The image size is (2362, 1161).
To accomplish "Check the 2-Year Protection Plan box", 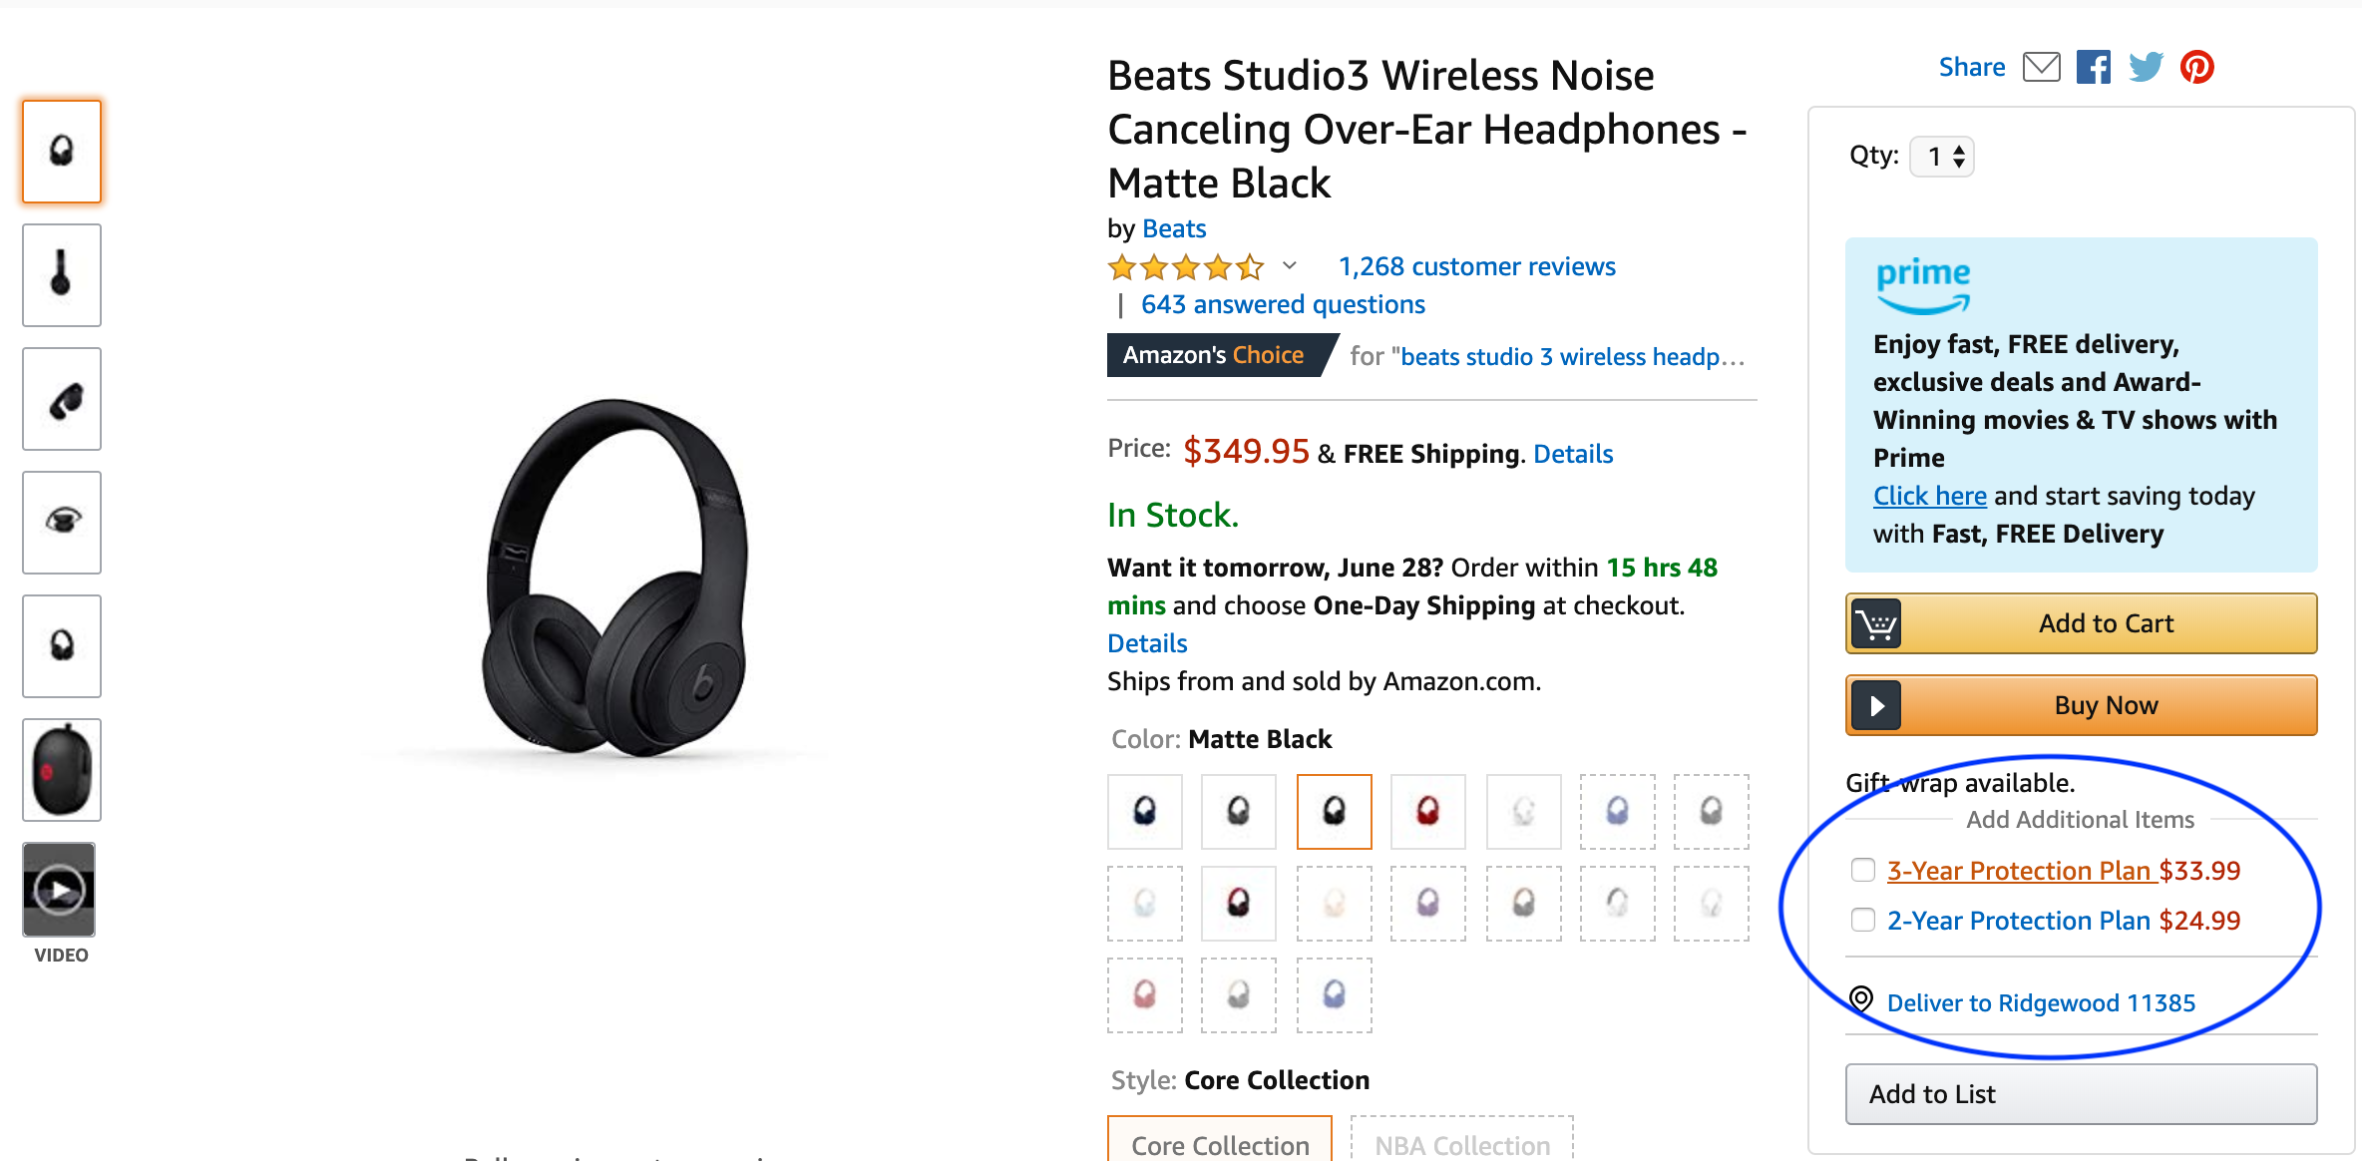I will click(1862, 920).
